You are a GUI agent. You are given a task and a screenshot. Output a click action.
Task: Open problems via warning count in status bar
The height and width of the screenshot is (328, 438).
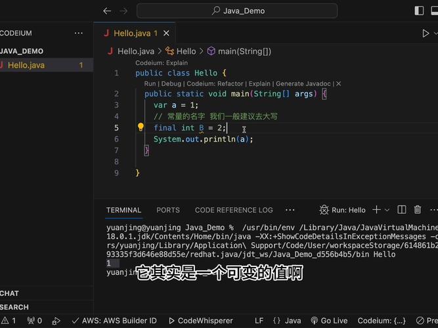click(9, 321)
